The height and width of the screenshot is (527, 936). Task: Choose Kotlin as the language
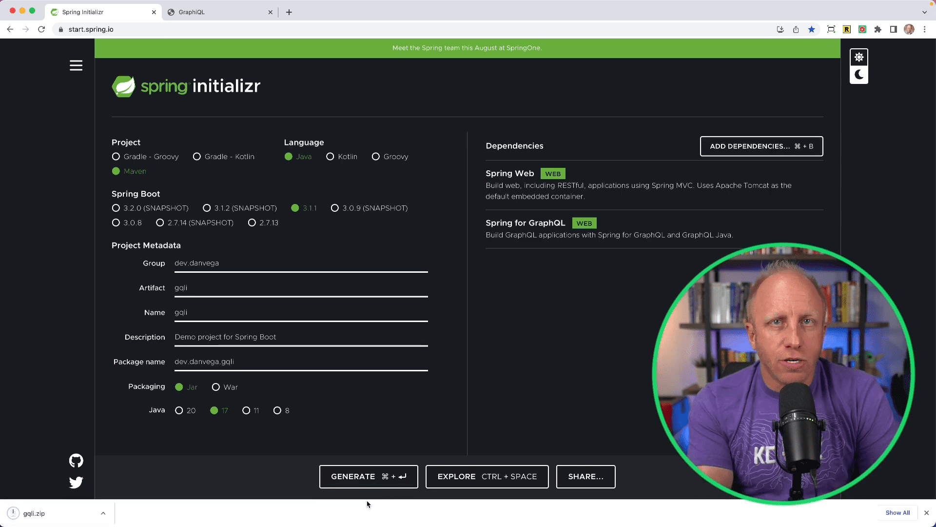[331, 157]
